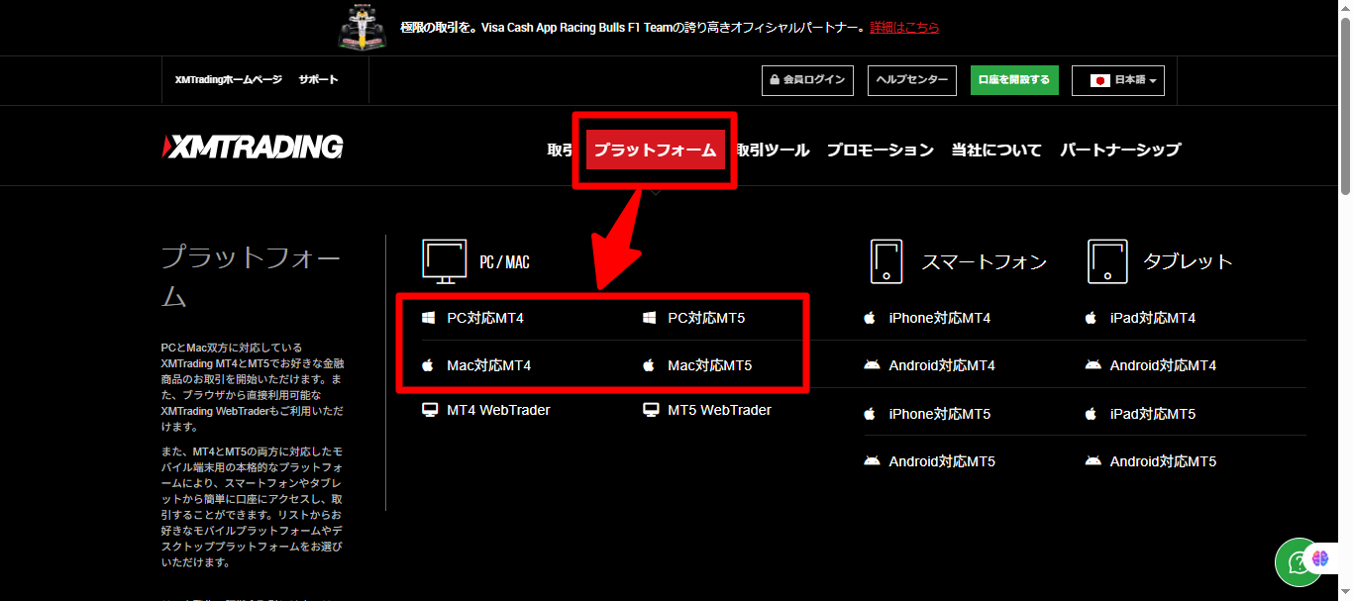Open the 取引ツール menu
Image resolution: width=1353 pixels, height=601 pixels.
pyautogui.click(x=771, y=149)
